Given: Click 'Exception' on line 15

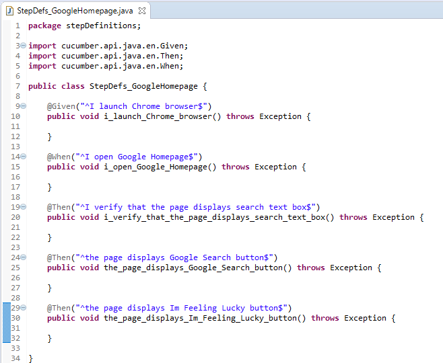Looking at the screenshot, I should click(275, 167).
